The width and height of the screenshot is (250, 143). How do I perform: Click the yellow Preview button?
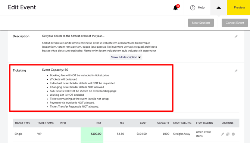click(239, 7)
